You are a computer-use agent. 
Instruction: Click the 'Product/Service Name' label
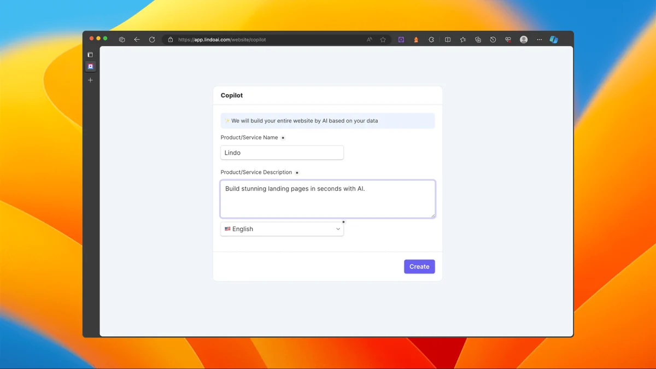pos(249,137)
